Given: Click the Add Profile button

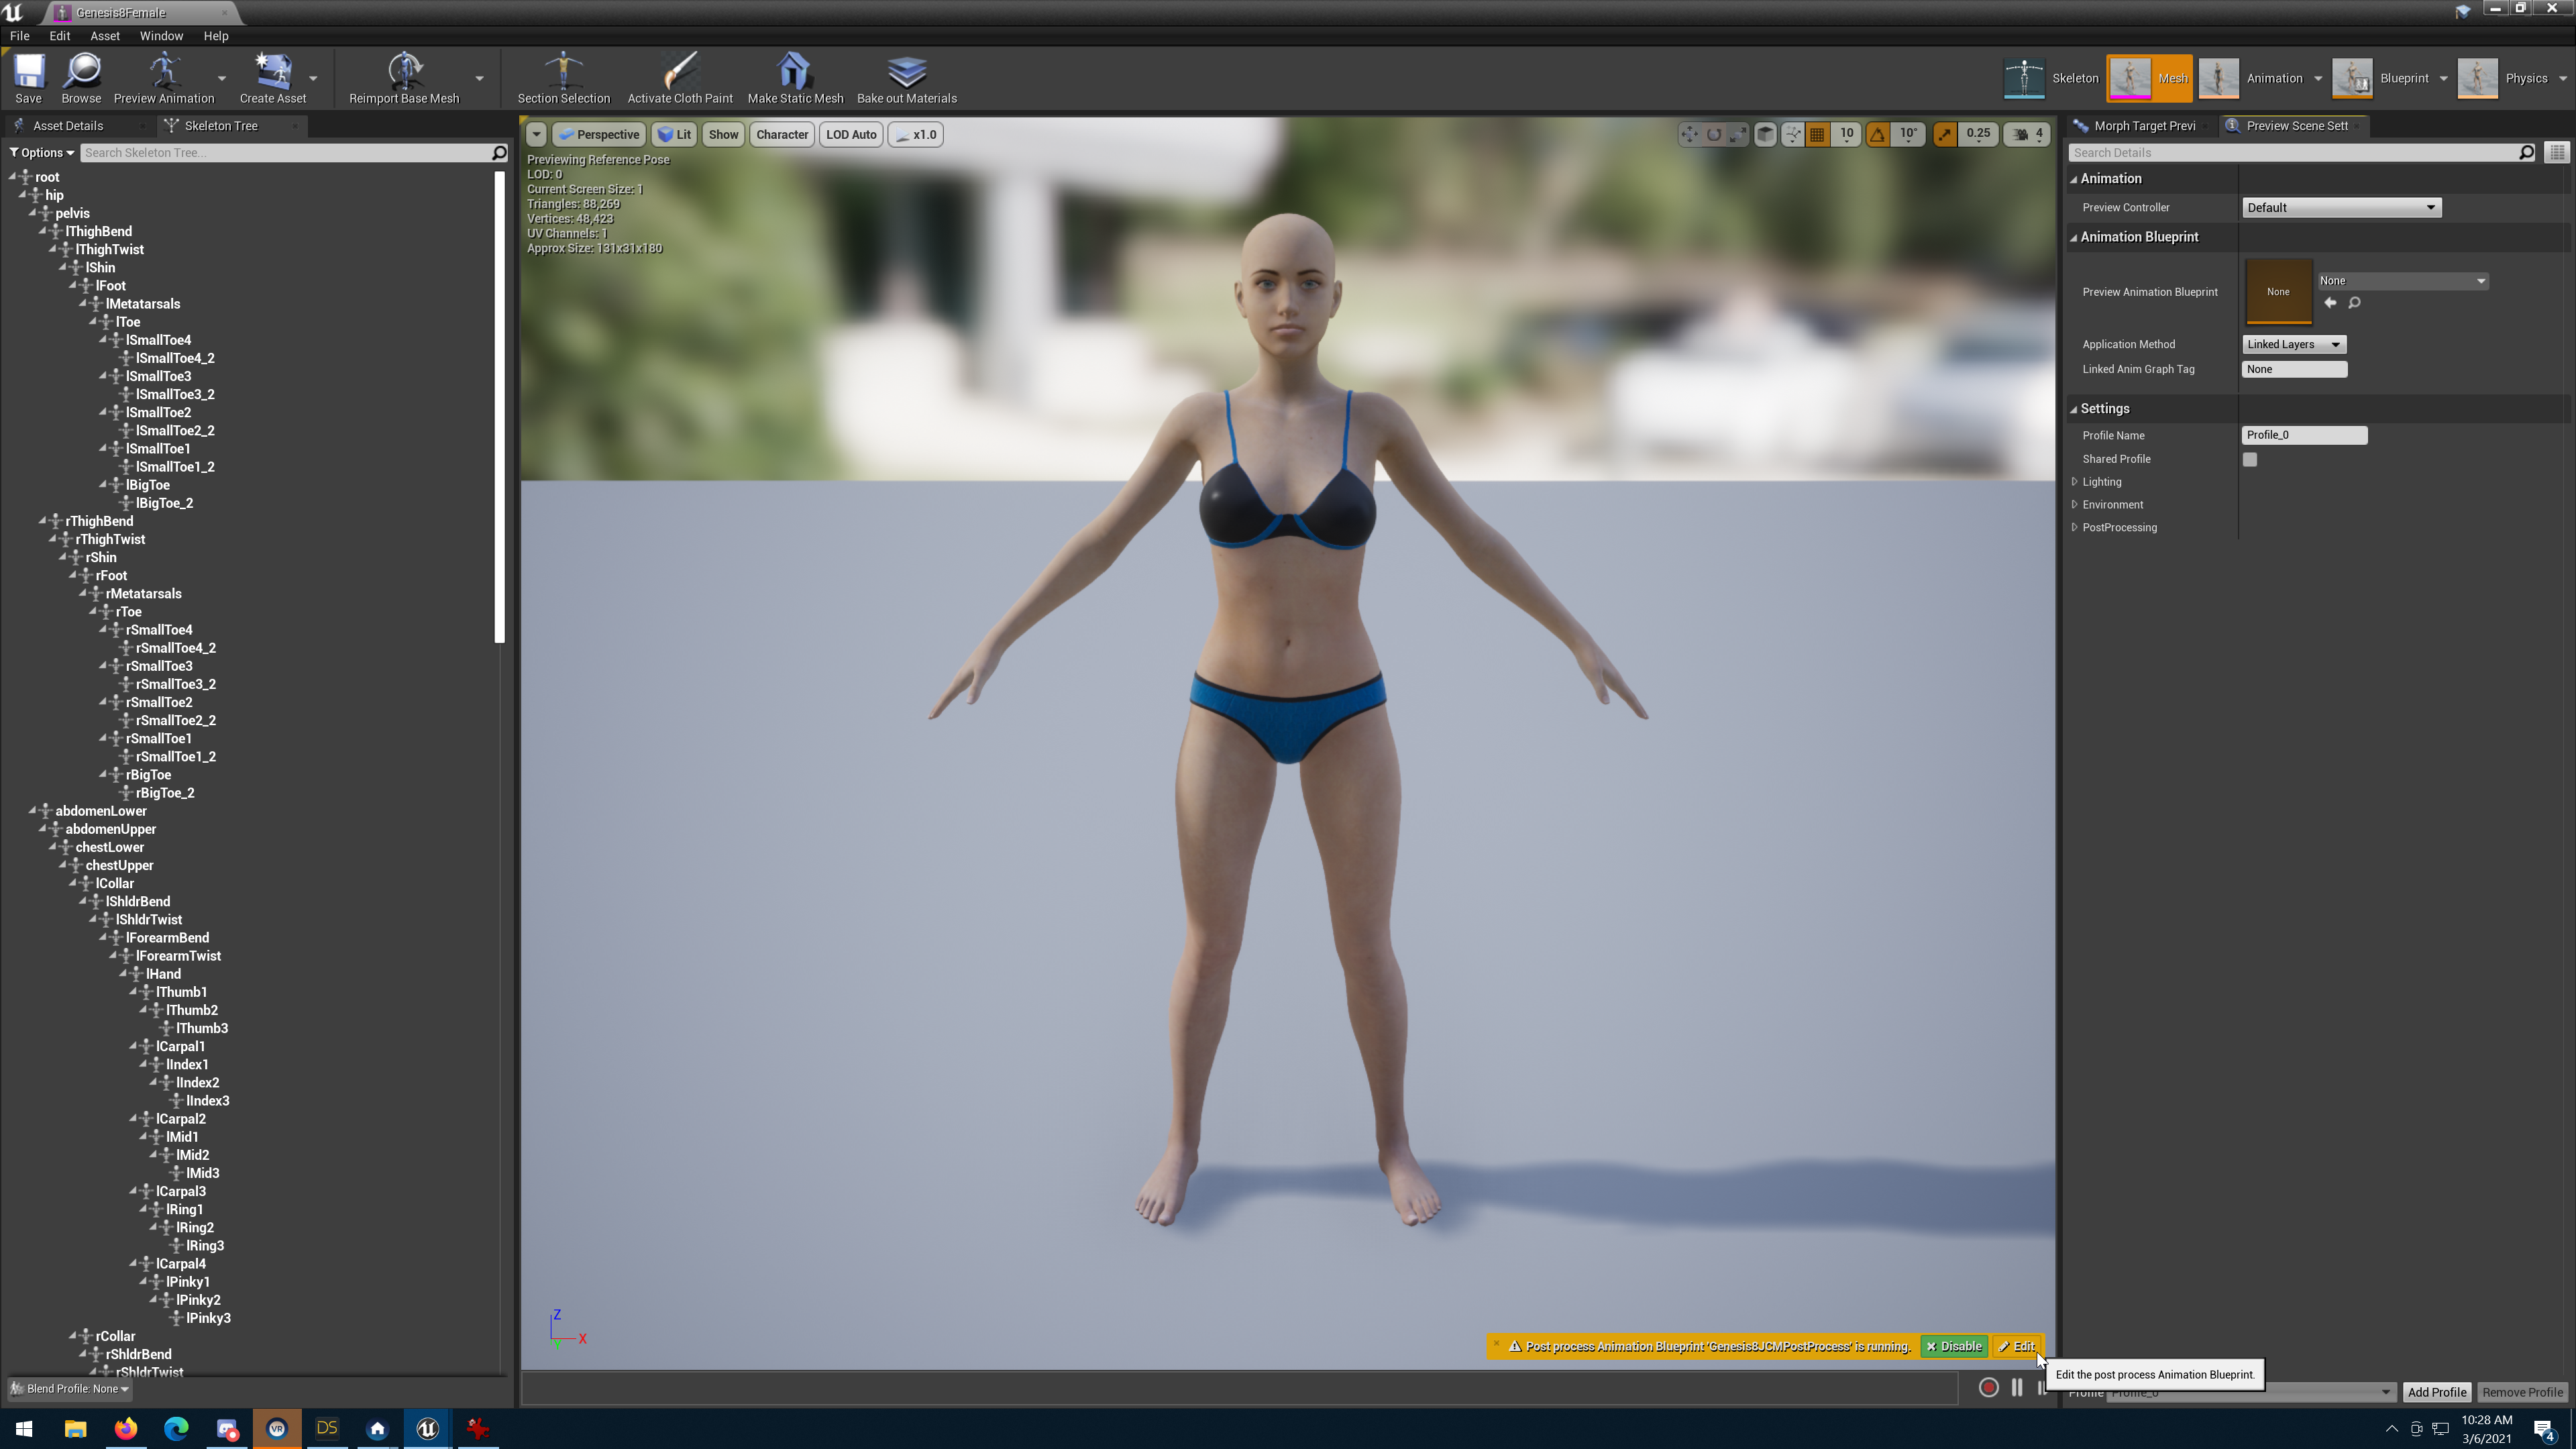Looking at the screenshot, I should click(2437, 1392).
